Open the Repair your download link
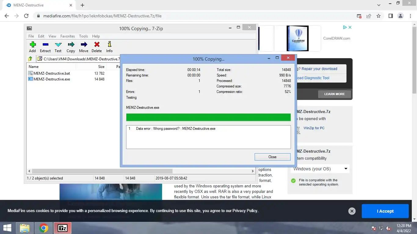 (x=319, y=69)
